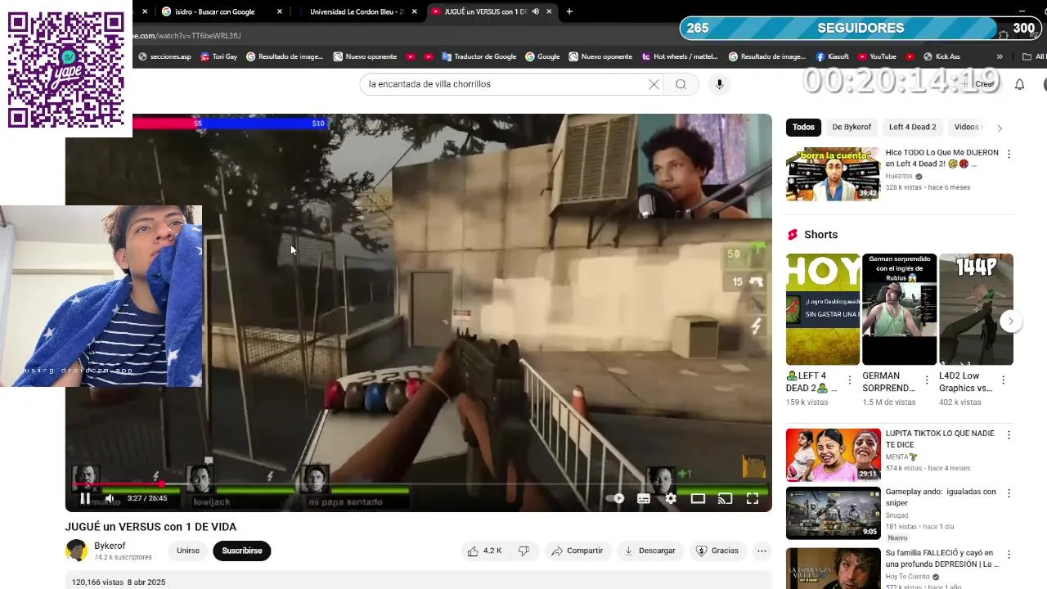Viewport: 1047px width, 589px height.
Task: Switch to 'isidro - Buscar con Google' tab
Action: coord(214,11)
